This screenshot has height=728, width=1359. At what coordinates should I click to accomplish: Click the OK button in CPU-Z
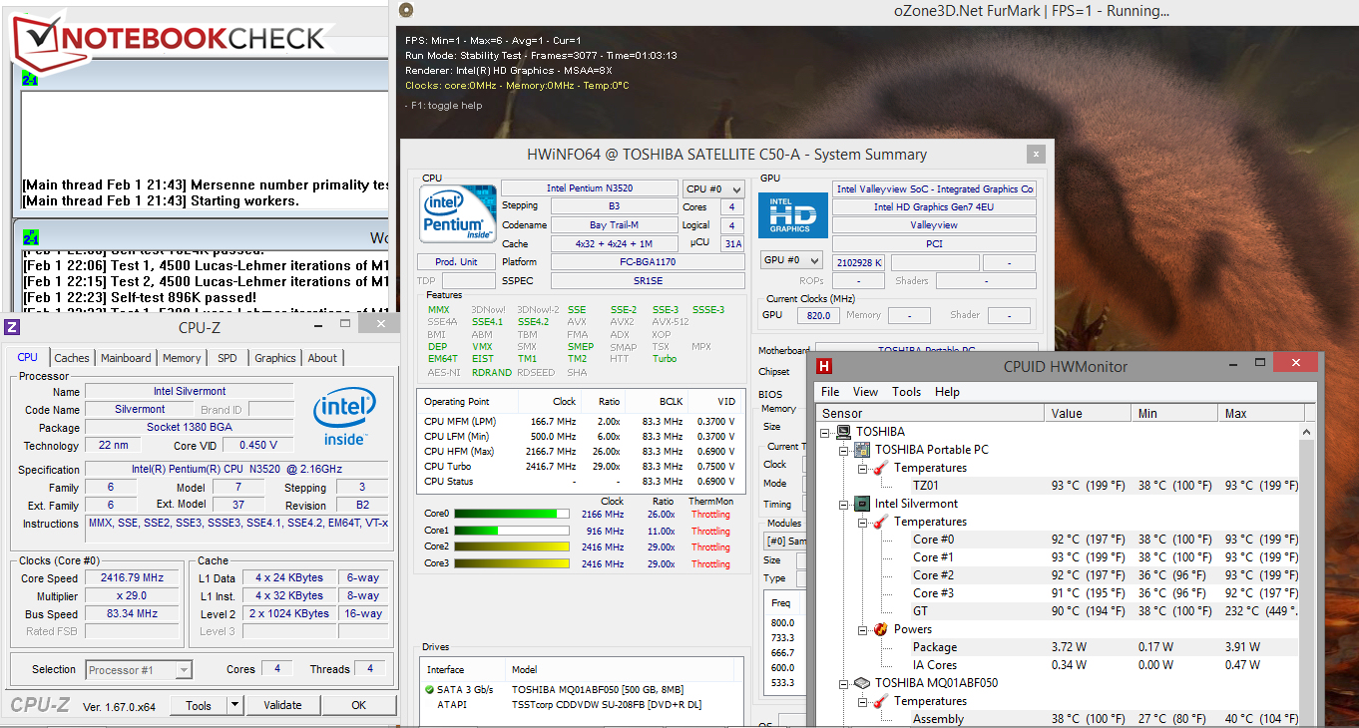coord(358,705)
